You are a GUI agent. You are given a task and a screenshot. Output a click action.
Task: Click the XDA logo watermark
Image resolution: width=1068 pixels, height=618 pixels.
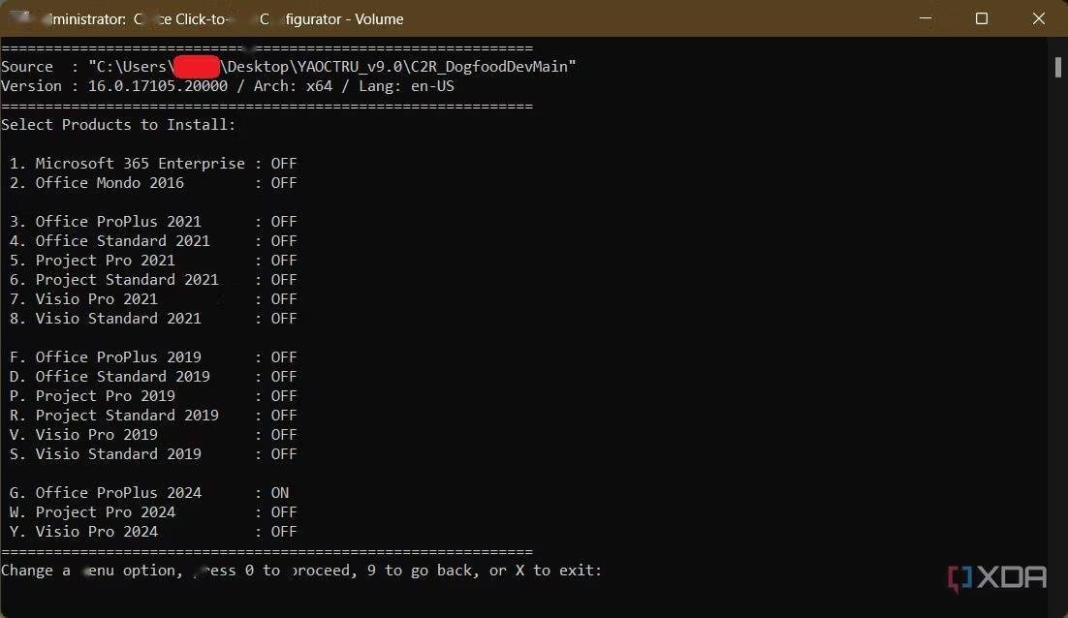pos(997,578)
